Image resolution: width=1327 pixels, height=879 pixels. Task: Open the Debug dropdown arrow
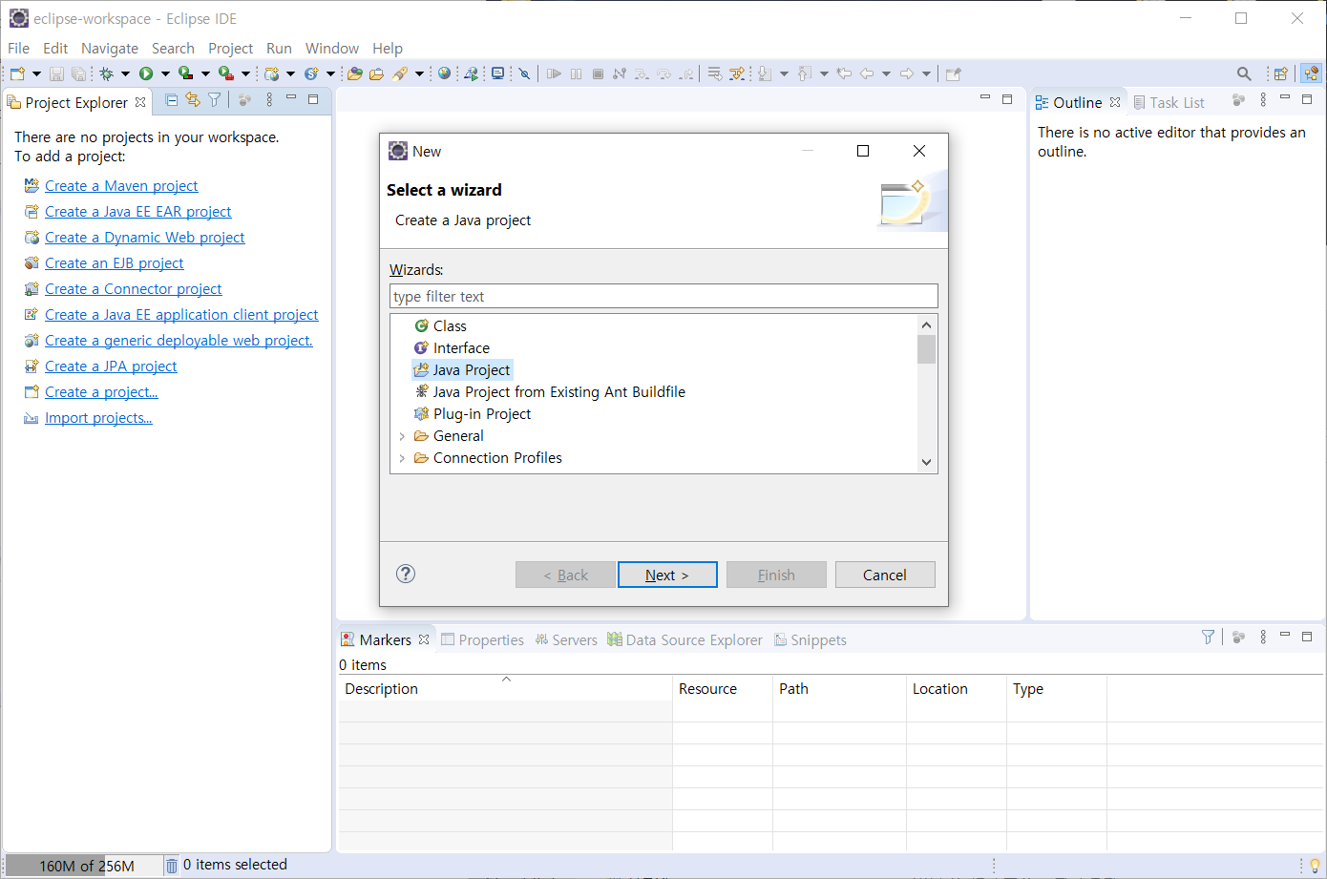tap(125, 73)
